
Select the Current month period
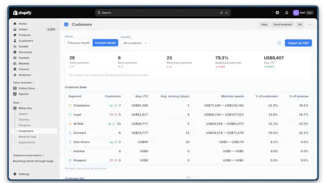click(105, 43)
